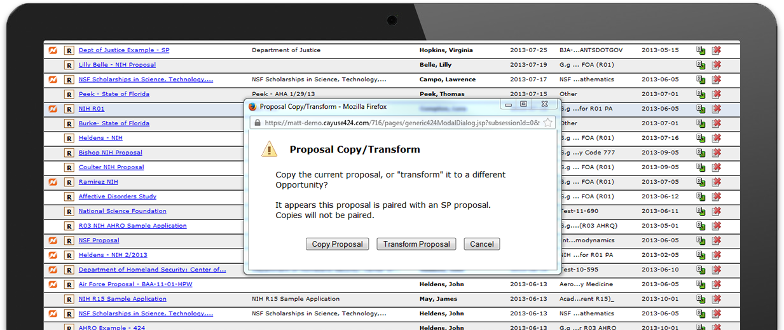Click the bookmark star in the dialog address bar
Image resolution: width=784 pixels, height=330 pixels.
pos(547,123)
